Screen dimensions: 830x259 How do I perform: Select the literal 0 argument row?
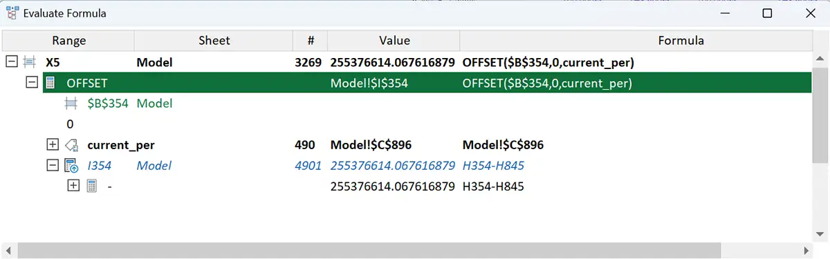tap(408, 124)
